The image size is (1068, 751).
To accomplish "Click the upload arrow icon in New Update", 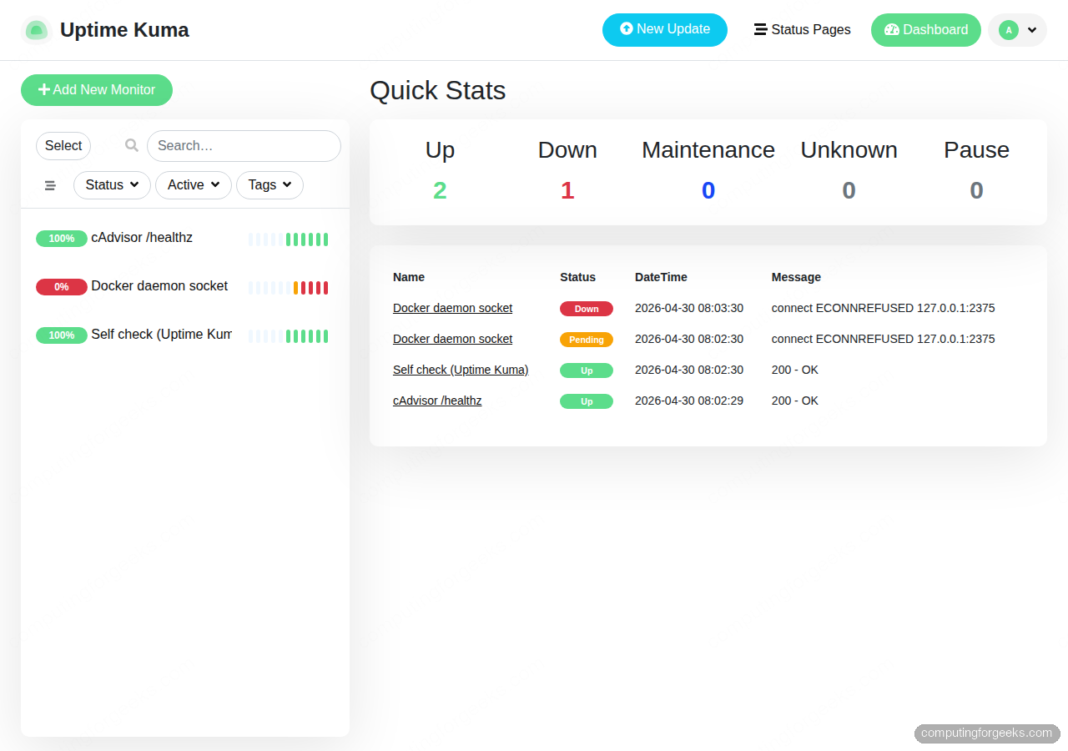I will click(627, 28).
